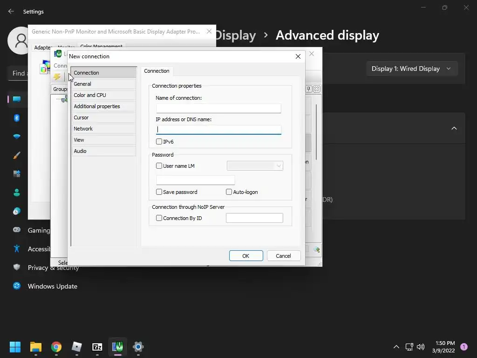This screenshot has width=477, height=358.
Task: Close the New connection dialog
Action: [298, 56]
